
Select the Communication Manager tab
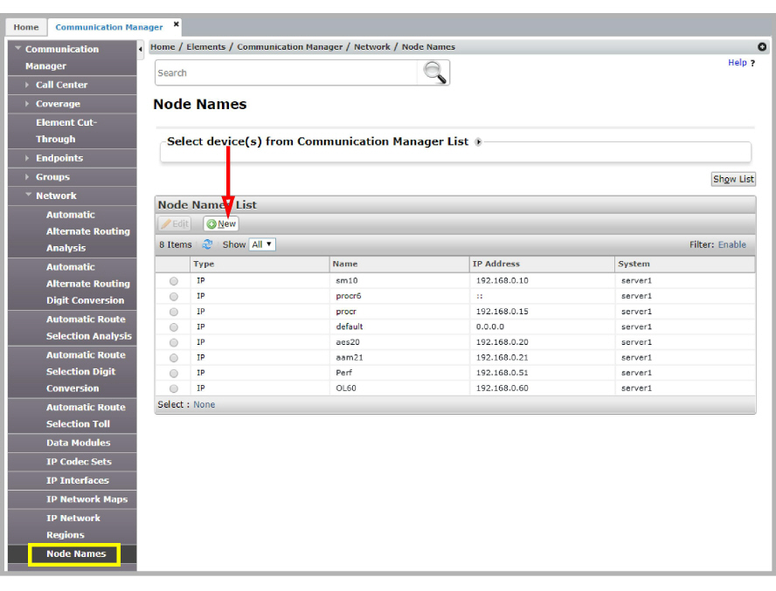point(109,27)
